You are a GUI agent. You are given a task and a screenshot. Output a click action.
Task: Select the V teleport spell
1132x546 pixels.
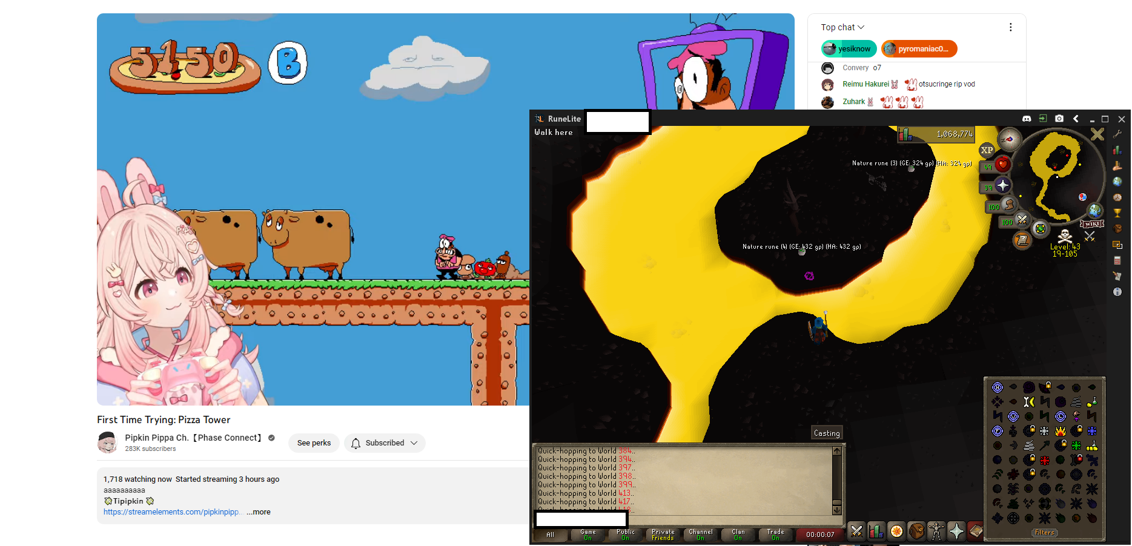[x=1013, y=416]
